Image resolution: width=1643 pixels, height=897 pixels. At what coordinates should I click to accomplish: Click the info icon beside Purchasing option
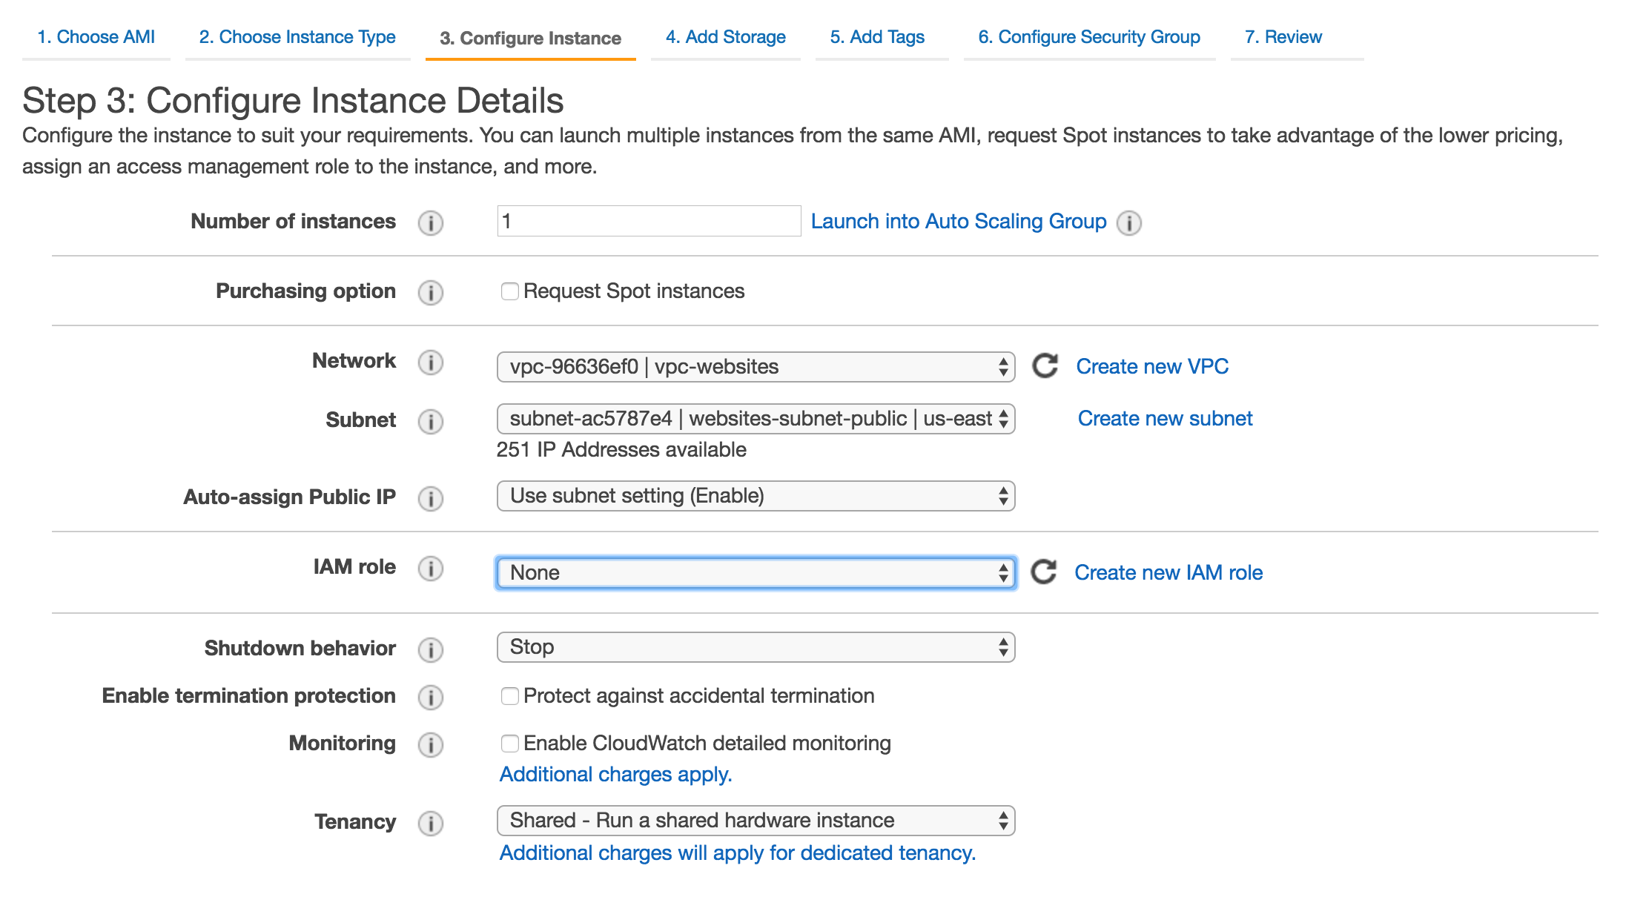coord(430,292)
